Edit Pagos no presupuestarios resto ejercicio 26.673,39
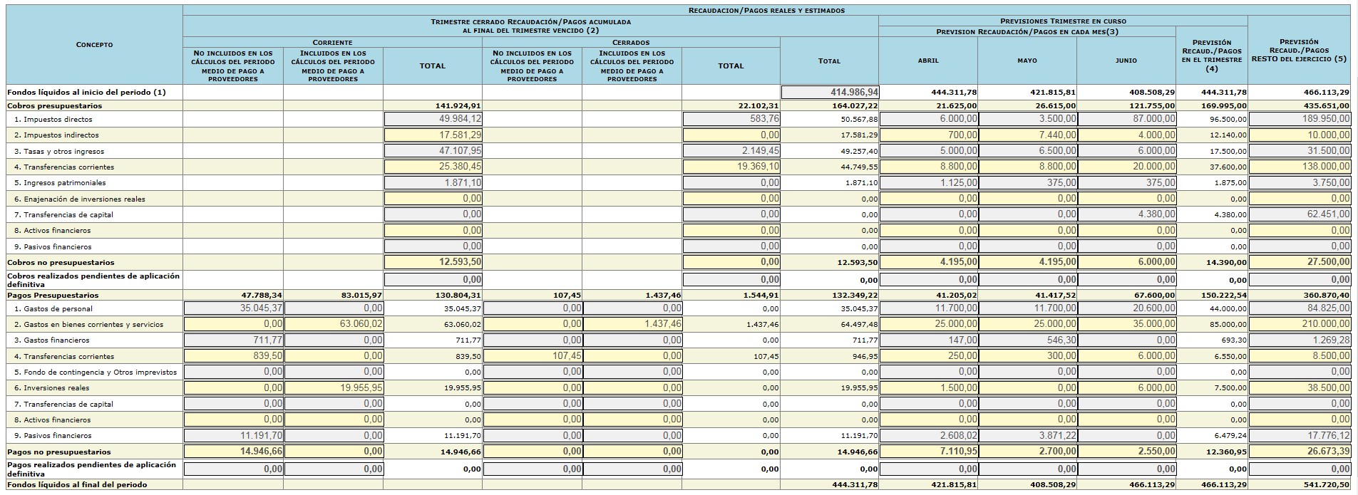1358x495 pixels. [x=1300, y=452]
